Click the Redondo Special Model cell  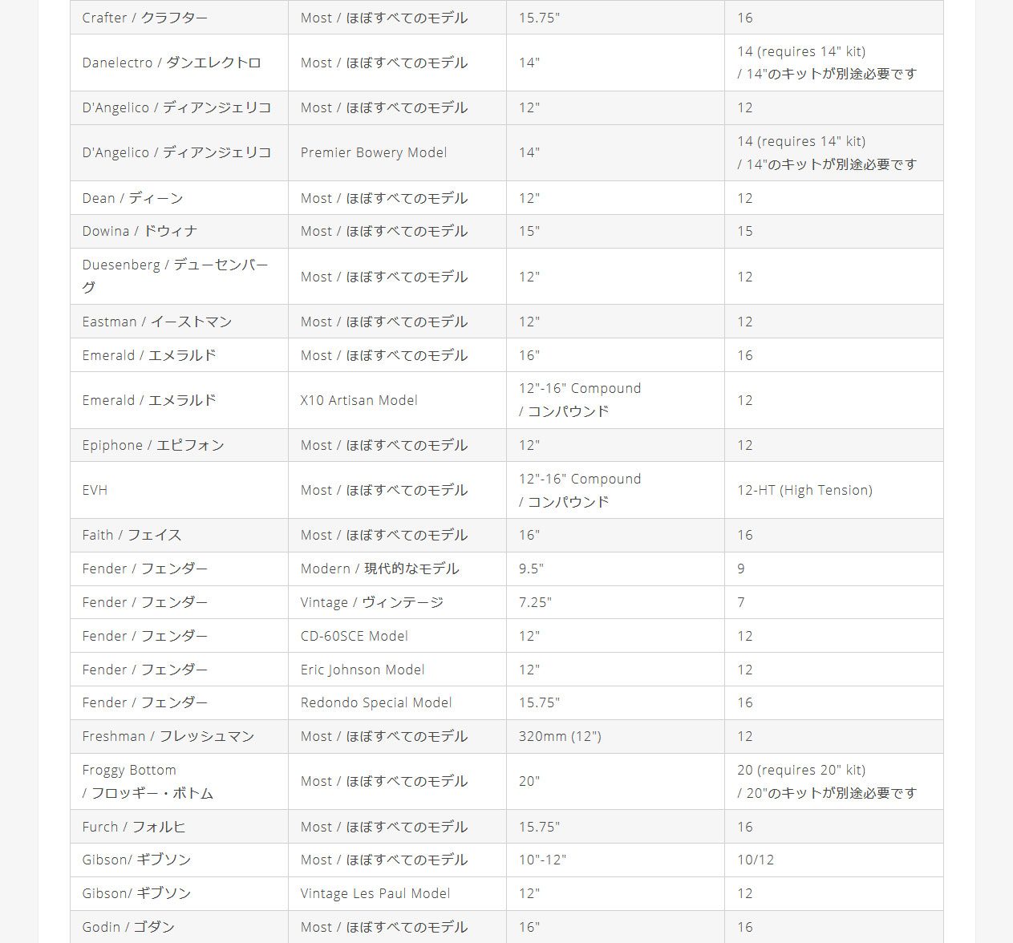tap(376, 702)
